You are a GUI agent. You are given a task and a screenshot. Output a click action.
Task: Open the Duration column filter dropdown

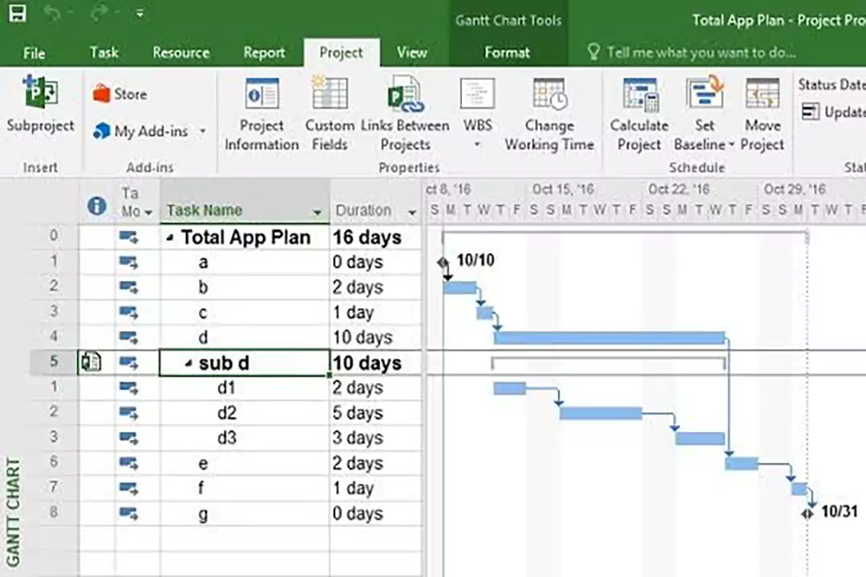(412, 212)
